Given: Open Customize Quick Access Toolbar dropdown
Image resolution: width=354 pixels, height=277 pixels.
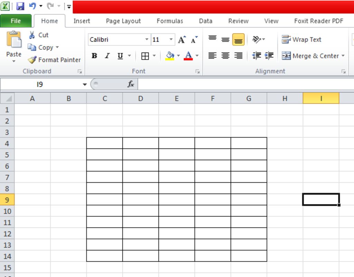Looking at the screenshot, I should [x=69, y=7].
